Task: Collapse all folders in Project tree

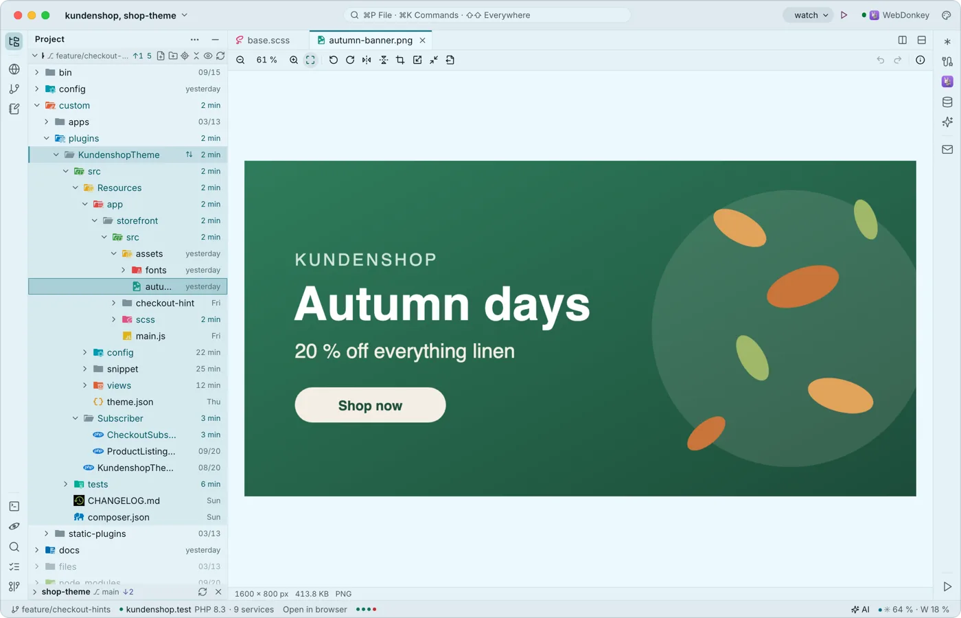Action: point(196,56)
